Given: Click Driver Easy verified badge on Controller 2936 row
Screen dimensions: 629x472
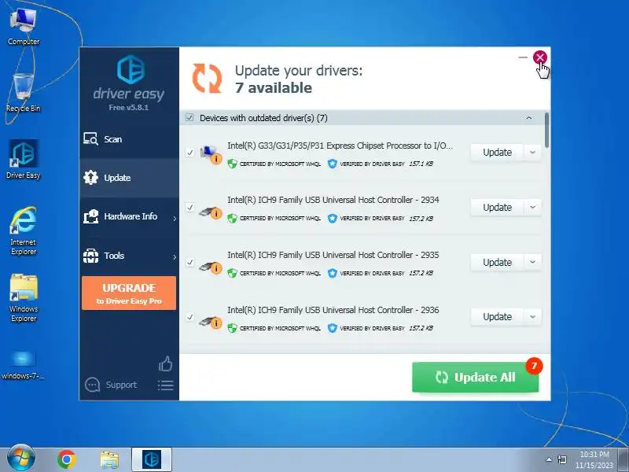Looking at the screenshot, I should (332, 328).
